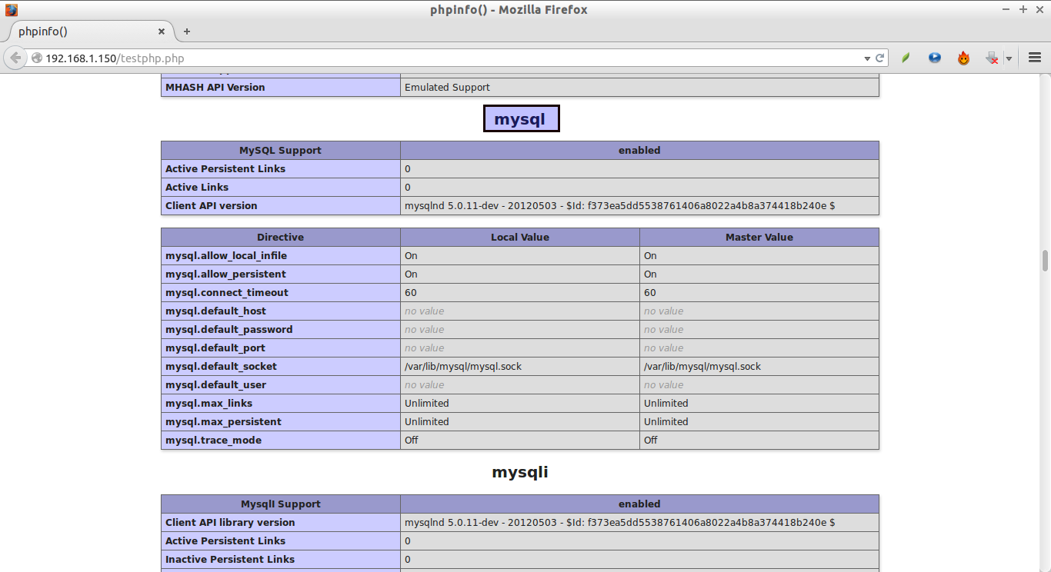Select mysql.connect_timeout directive

(227, 293)
